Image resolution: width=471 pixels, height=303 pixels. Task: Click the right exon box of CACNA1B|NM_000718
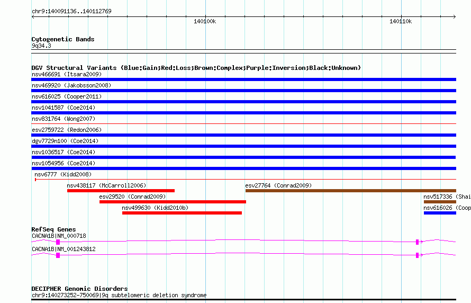coord(417,242)
